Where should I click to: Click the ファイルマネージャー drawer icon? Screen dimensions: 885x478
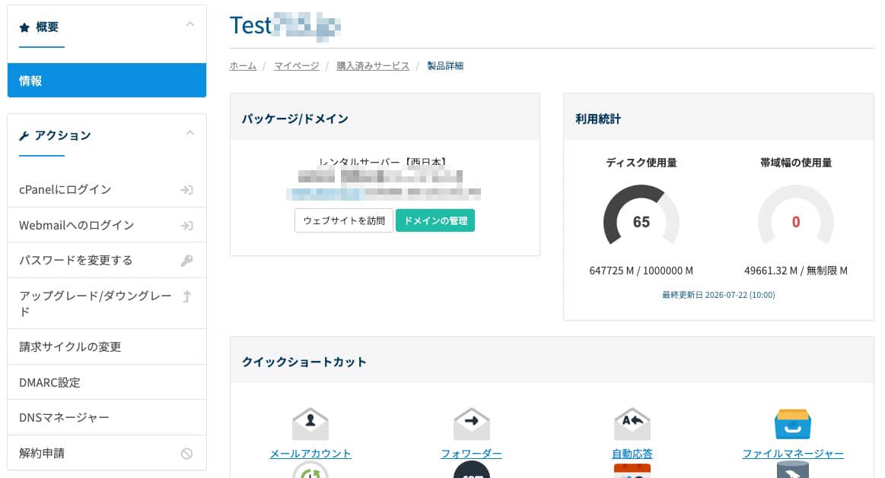(x=793, y=425)
